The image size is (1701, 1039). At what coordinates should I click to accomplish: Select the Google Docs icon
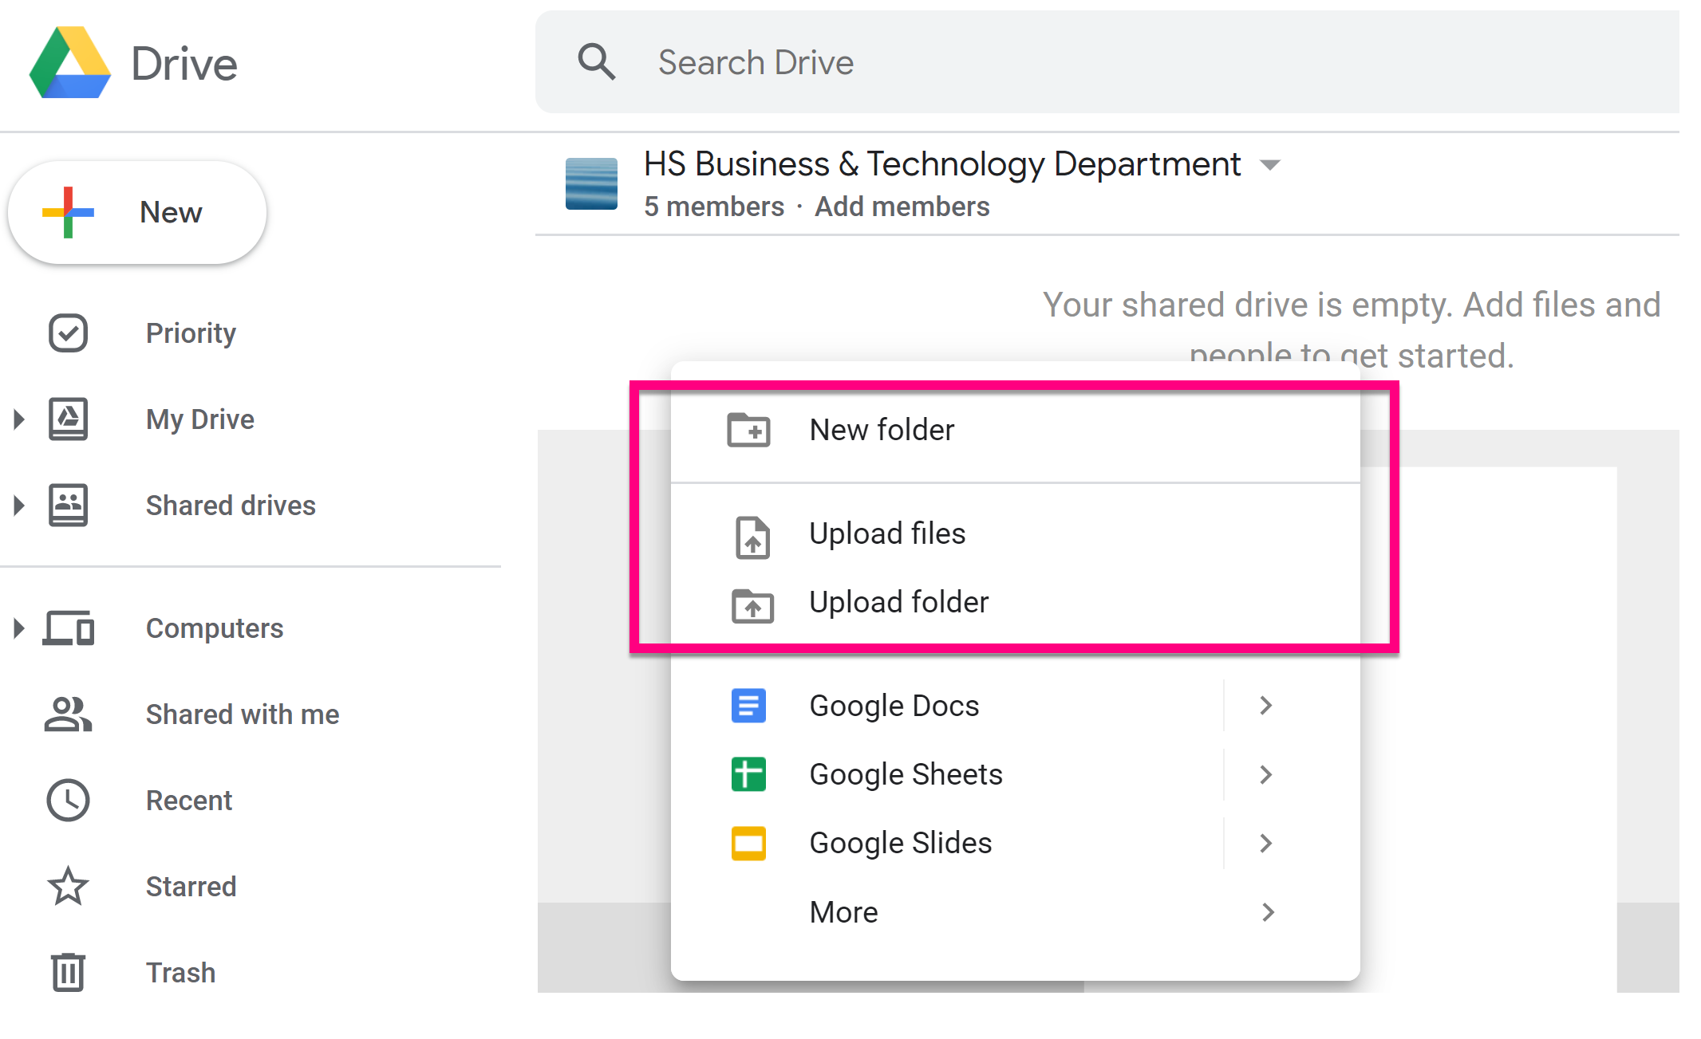[748, 705]
